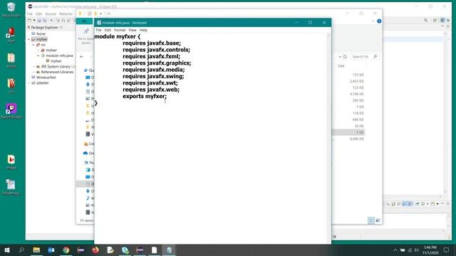Click File Explorer's refresh icon
Image resolution: width=456 pixels, height=256 pixels.
pyautogui.click(x=345, y=57)
